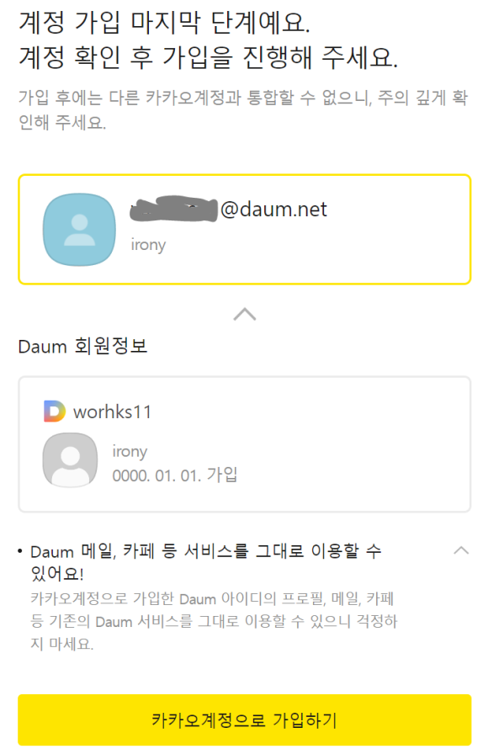
Task: Click the gray Daum profile avatar
Action: point(70,460)
